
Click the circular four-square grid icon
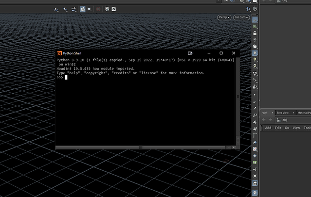click(255, 176)
